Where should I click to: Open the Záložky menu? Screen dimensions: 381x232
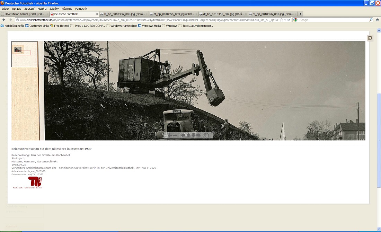(x=54, y=8)
